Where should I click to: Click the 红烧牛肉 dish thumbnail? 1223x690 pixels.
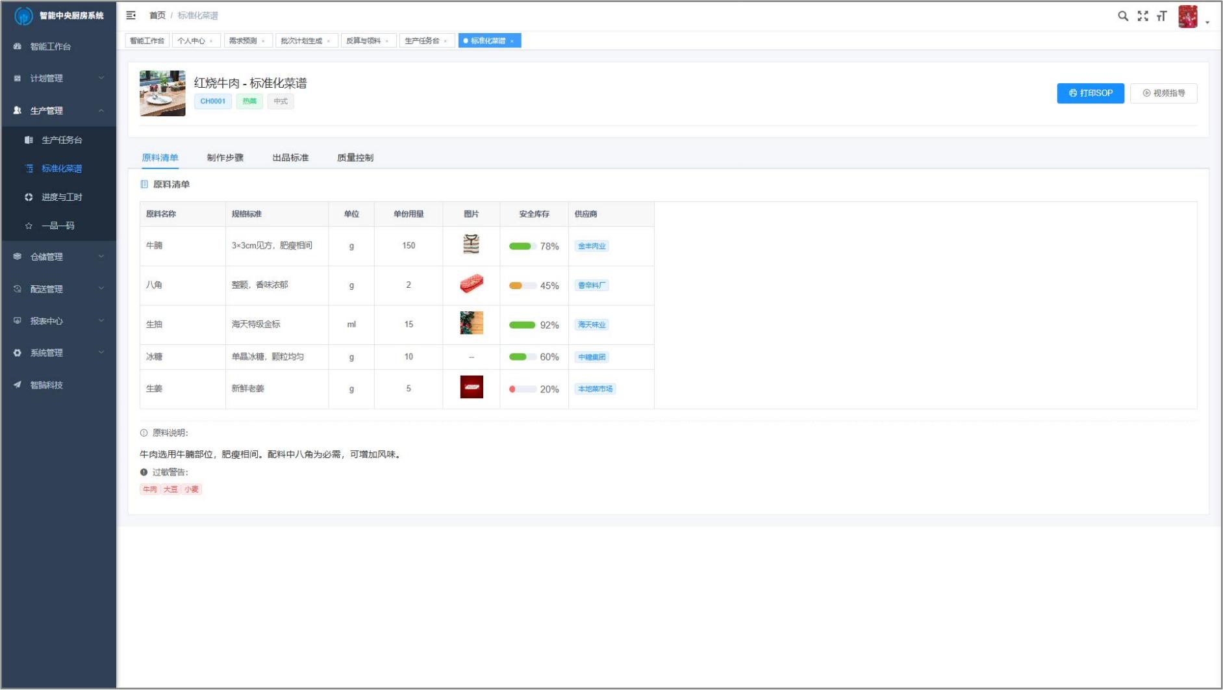pyautogui.click(x=162, y=94)
